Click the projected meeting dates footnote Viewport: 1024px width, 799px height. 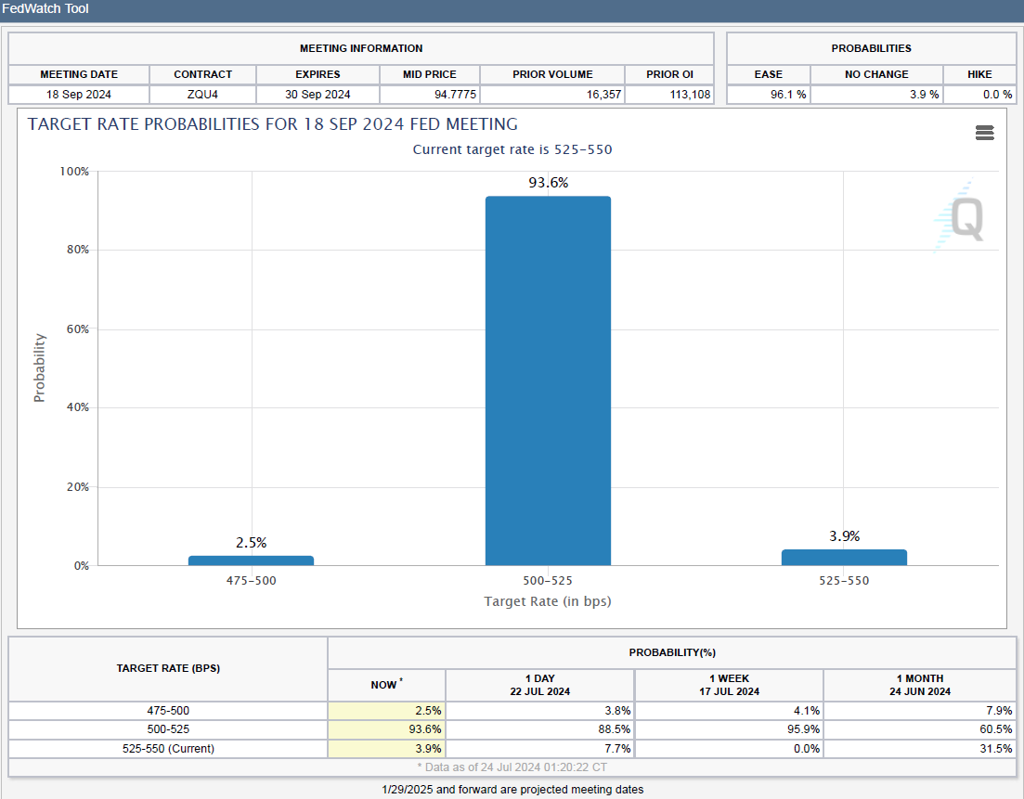click(x=512, y=789)
